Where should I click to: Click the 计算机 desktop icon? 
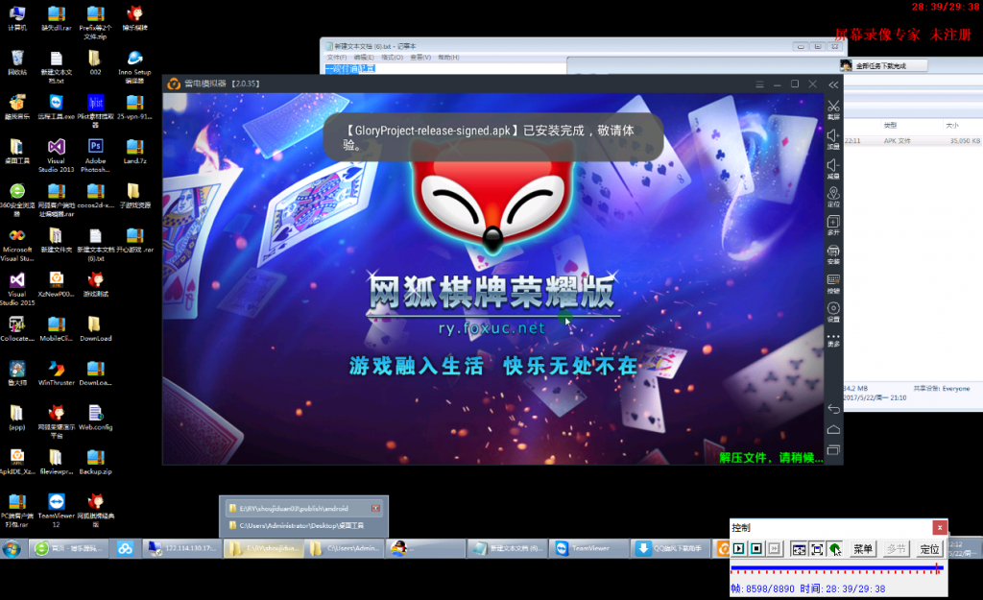pos(17,19)
